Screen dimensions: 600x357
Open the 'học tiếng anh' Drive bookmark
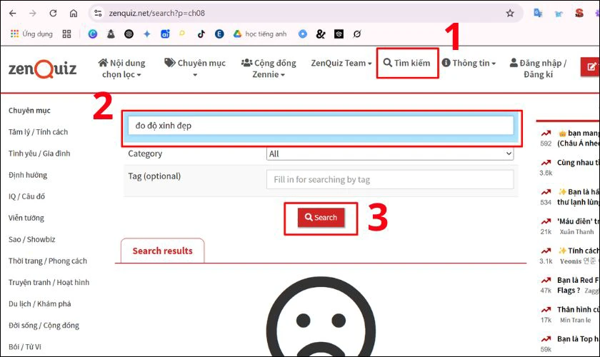[x=260, y=34]
